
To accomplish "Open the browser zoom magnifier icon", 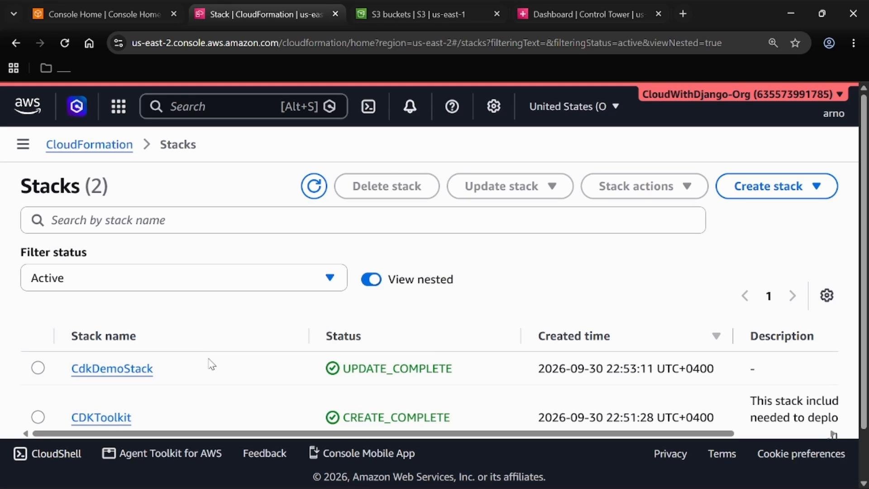I will click(x=773, y=43).
